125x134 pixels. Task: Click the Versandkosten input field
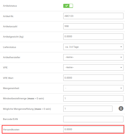pyautogui.click(x=93, y=129)
